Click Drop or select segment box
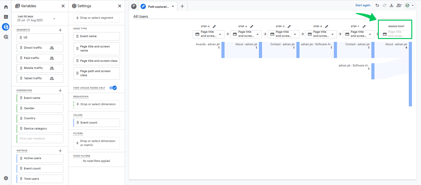Image resolution: width=421 pixels, height=185 pixels. pyautogui.click(x=97, y=18)
